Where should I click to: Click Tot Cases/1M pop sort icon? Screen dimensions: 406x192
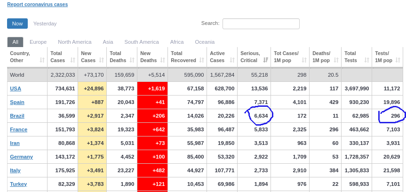pos(304,60)
